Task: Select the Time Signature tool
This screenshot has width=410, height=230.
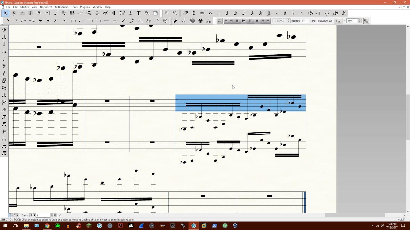Action: click(30, 13)
